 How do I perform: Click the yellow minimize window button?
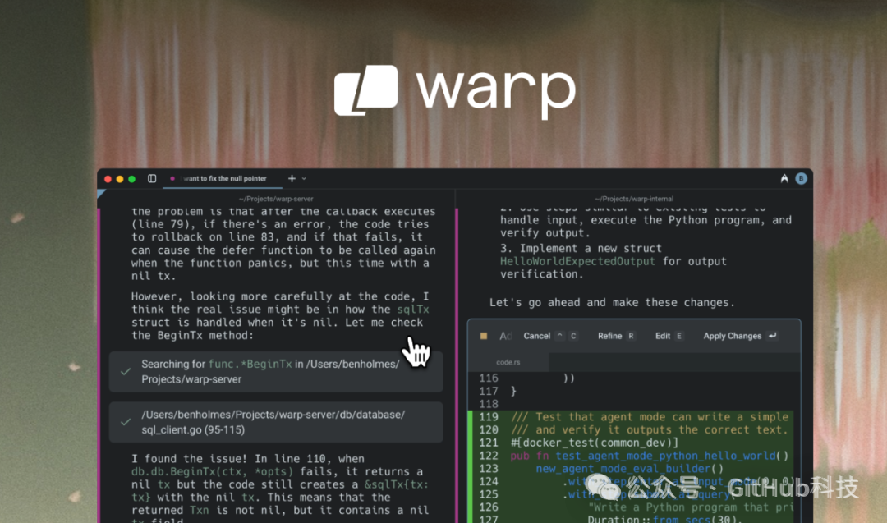[120, 179]
